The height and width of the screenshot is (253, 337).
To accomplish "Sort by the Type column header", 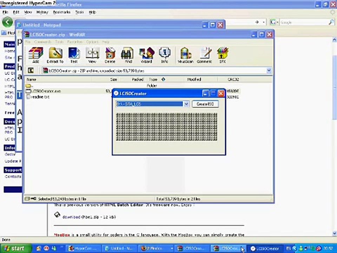I will point(164,80).
